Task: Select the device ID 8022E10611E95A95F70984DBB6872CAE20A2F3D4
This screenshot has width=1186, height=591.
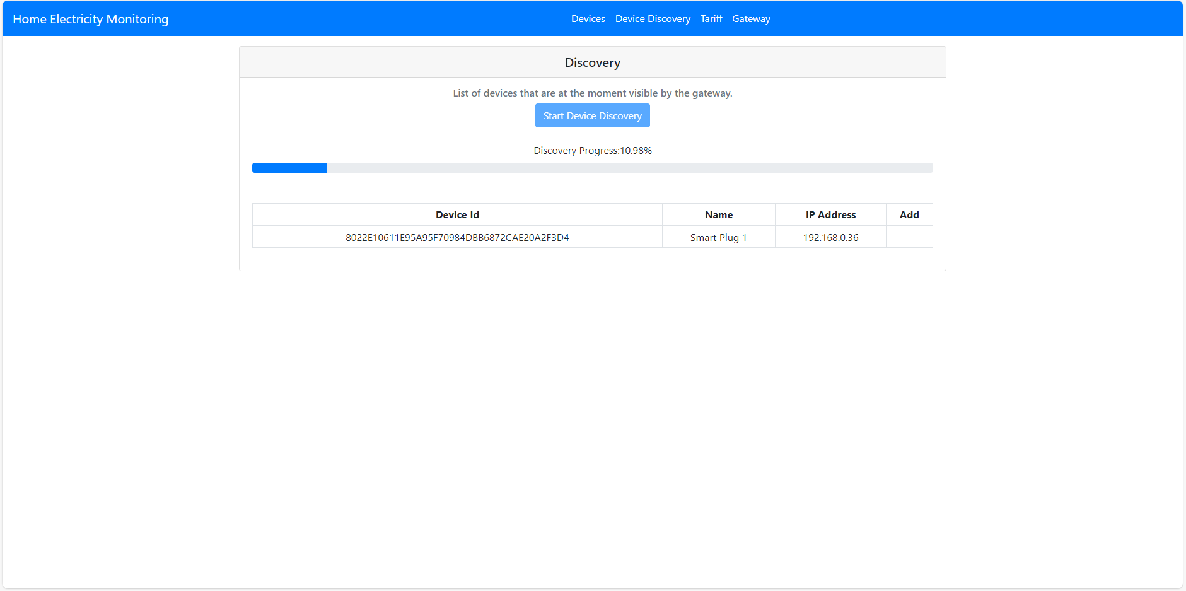Action: [x=457, y=237]
